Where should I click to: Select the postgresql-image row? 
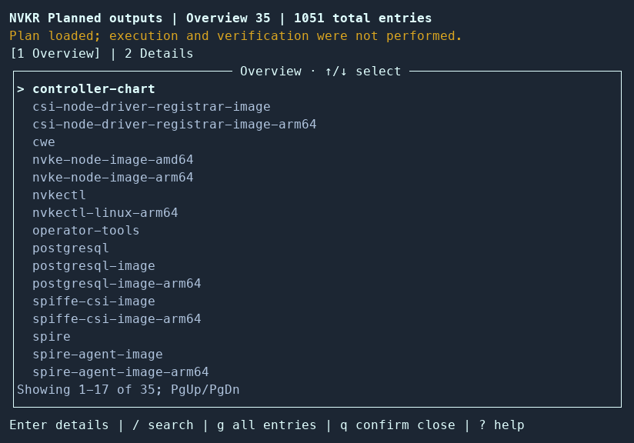[317, 265]
